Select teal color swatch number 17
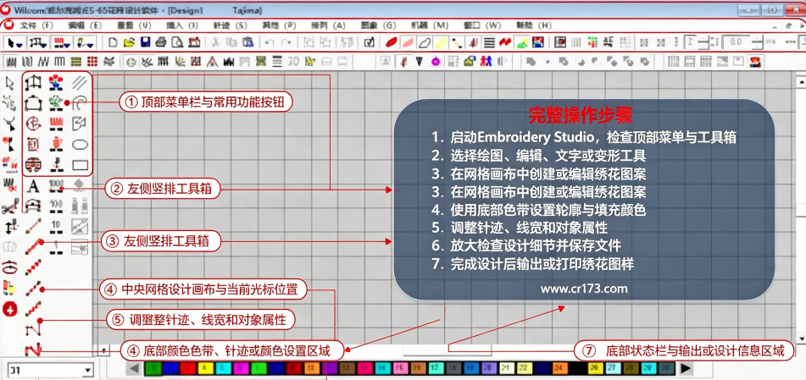Image resolution: width=806 pixels, height=380 pixels. [435, 368]
